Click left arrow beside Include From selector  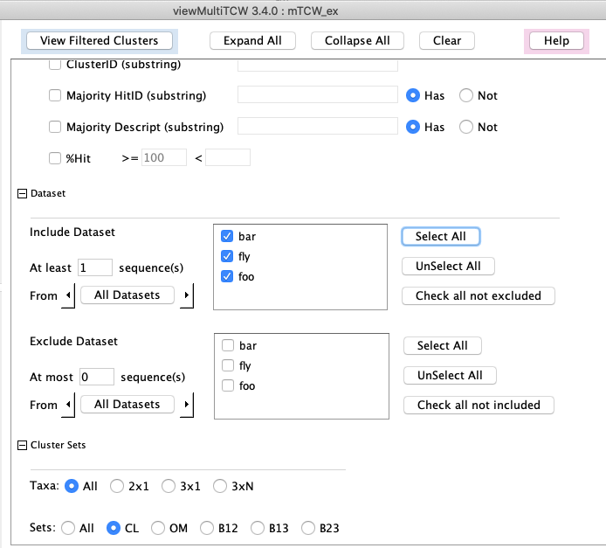pos(69,295)
